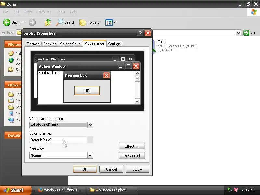
Task: Click the Display Properties help question mark
Action: (x=140, y=33)
